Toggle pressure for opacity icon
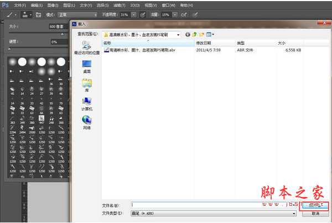 [x=143, y=14]
